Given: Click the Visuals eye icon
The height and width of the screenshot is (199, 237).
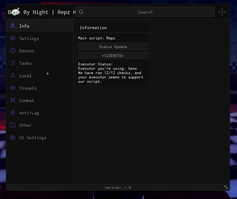Looking at the screenshot, I should [x=13, y=88].
